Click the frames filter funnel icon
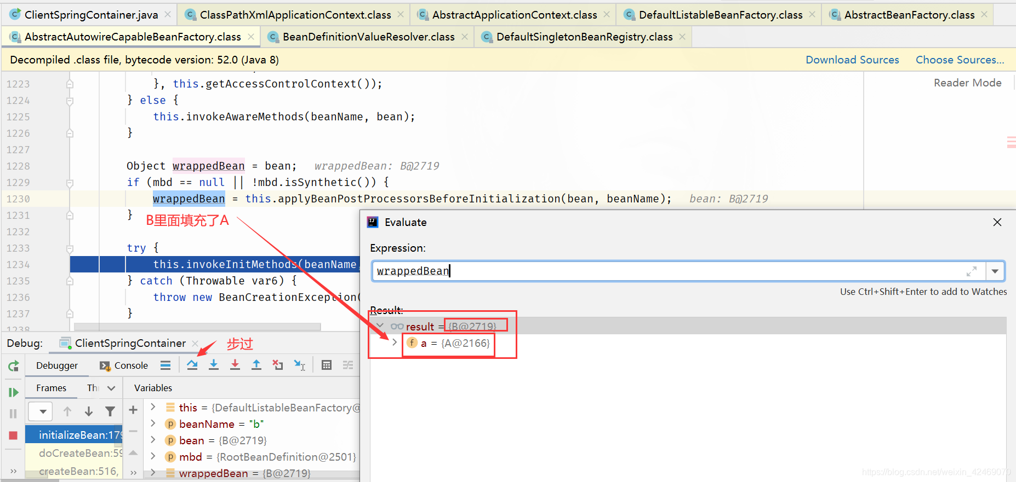 pyautogui.click(x=110, y=411)
